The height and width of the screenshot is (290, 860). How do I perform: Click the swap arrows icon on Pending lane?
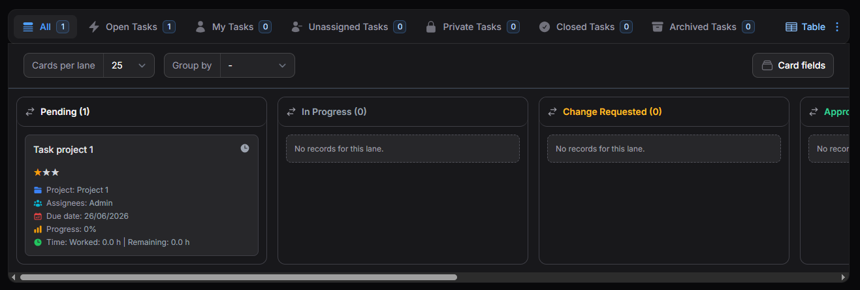click(30, 112)
